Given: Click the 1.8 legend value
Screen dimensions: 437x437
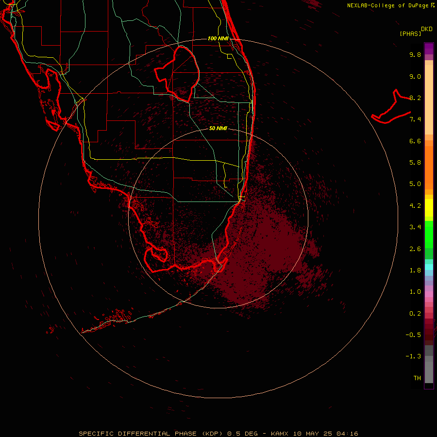Looking at the screenshot, I should (x=415, y=270).
